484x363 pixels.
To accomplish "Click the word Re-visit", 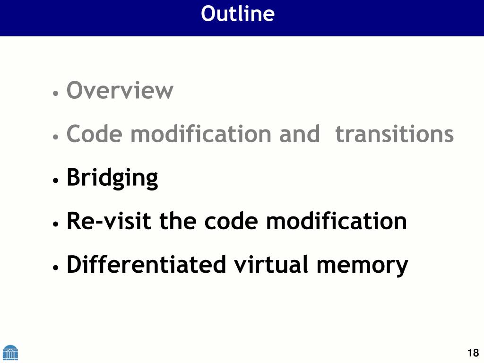I will 109,221.
